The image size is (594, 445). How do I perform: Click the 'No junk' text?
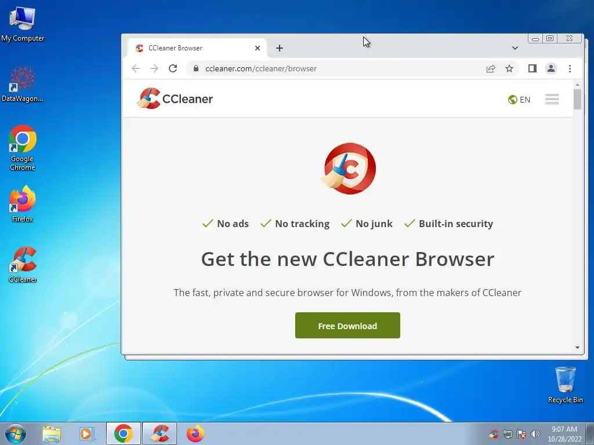[374, 224]
